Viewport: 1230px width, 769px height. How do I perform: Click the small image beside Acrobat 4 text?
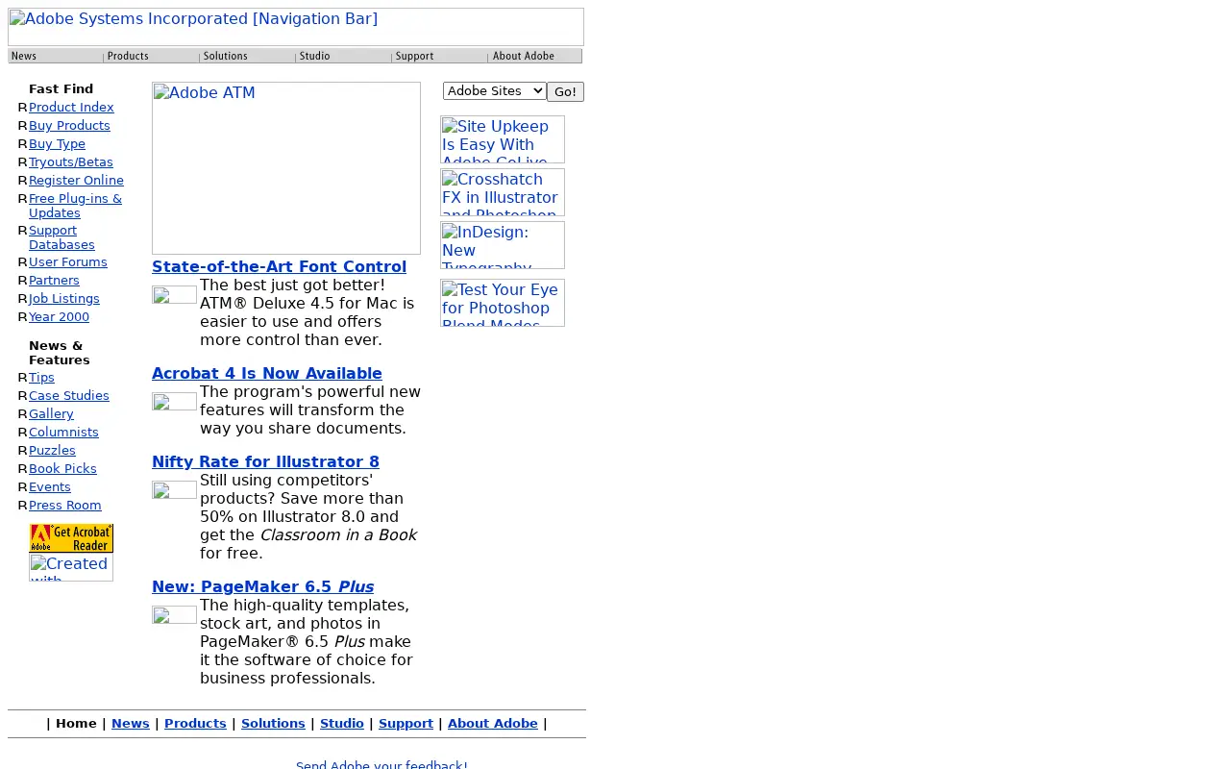tap(174, 402)
